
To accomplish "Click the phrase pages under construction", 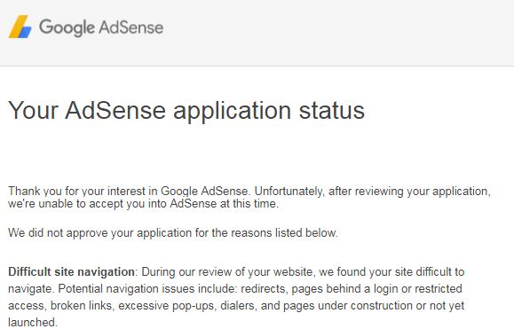I will (347, 306).
